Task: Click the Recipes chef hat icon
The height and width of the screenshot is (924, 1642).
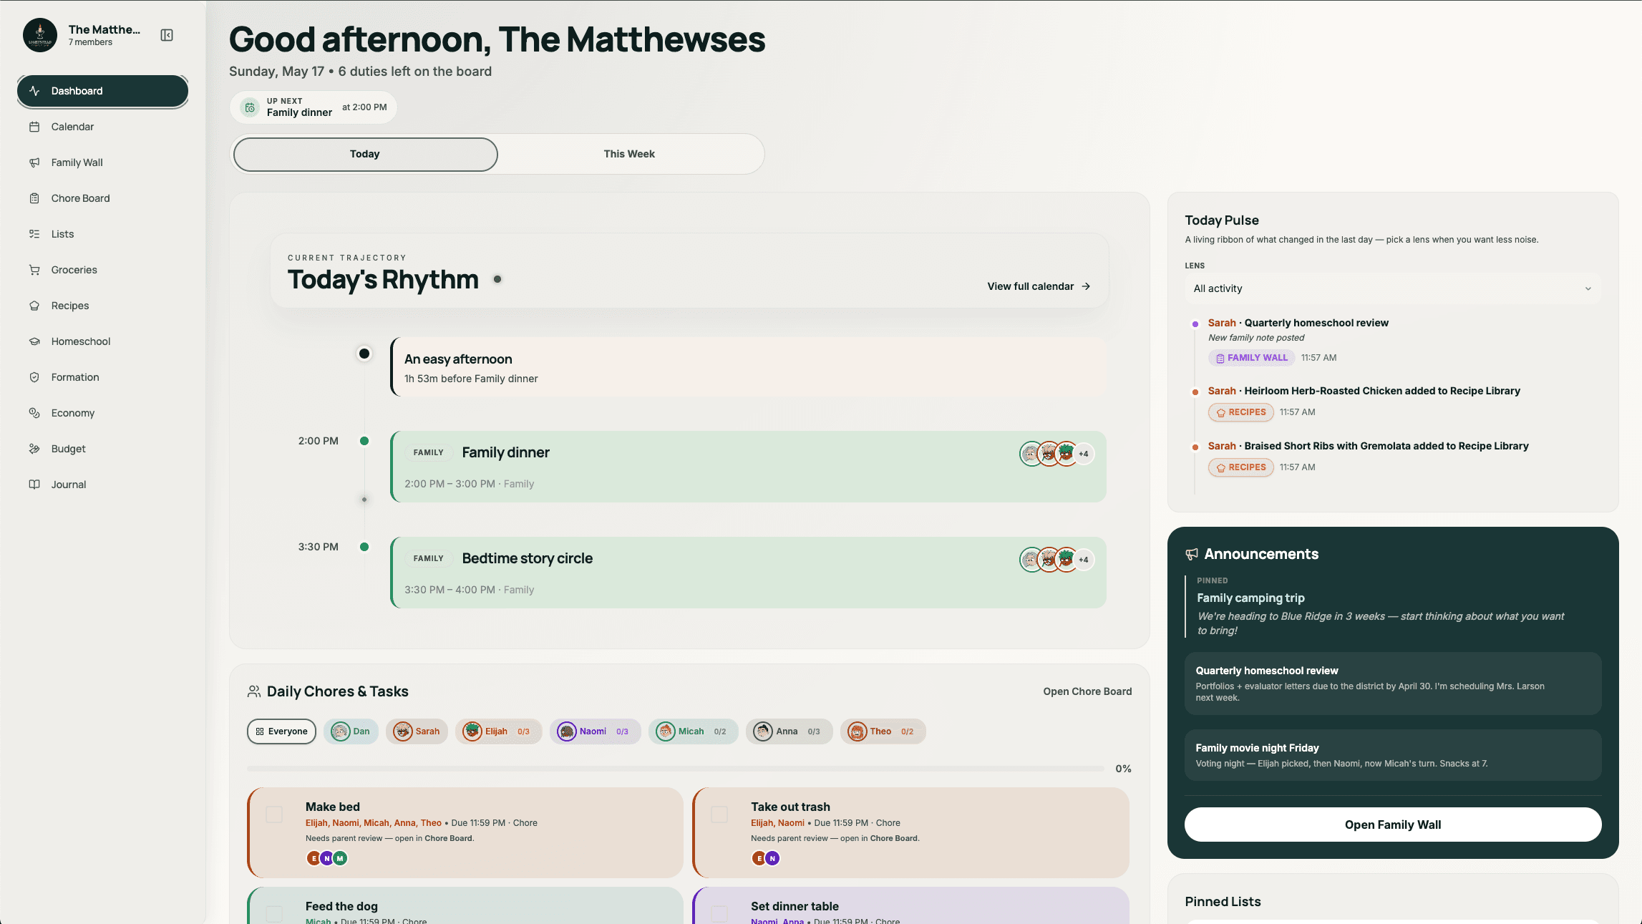Action: [x=34, y=306]
